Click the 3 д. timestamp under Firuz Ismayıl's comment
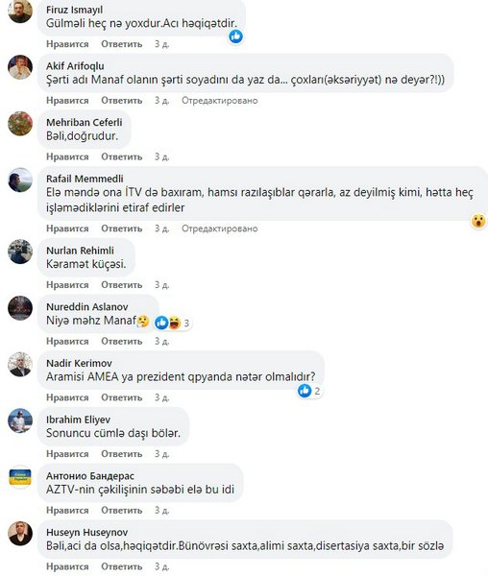 (161, 44)
